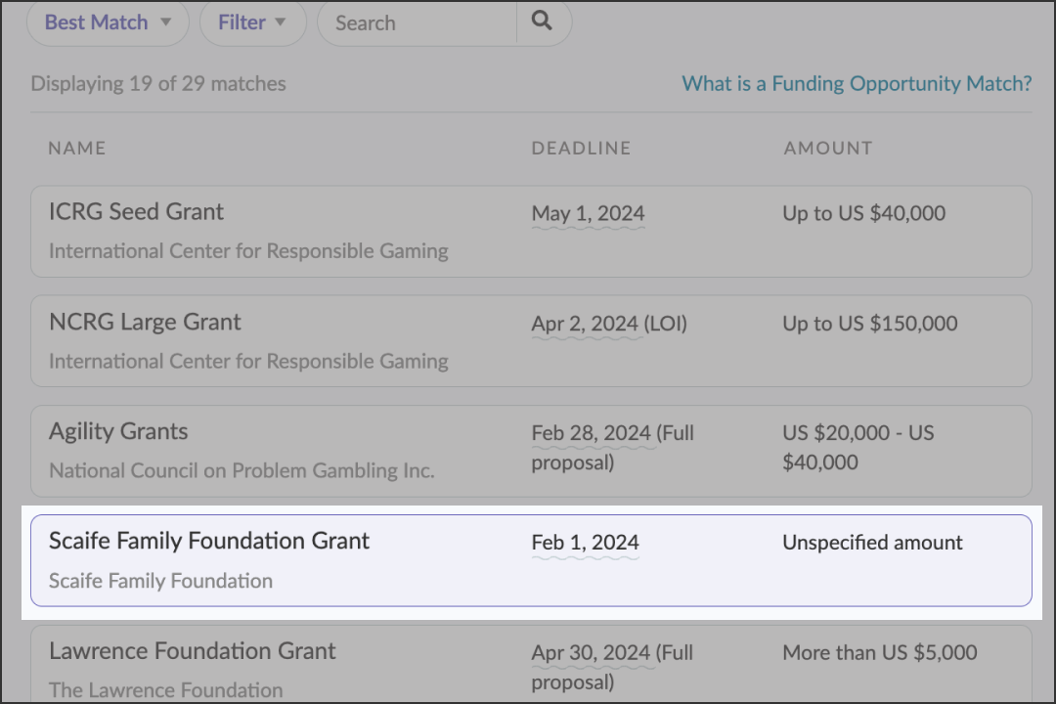The height and width of the screenshot is (704, 1056).
Task: Sort results by the AMOUNT column
Action: point(828,148)
